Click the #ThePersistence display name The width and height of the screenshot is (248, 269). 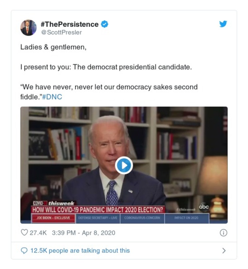[x=70, y=24]
